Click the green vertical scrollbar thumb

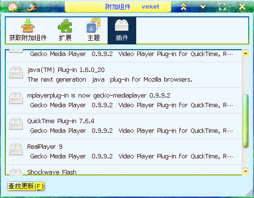point(246,121)
